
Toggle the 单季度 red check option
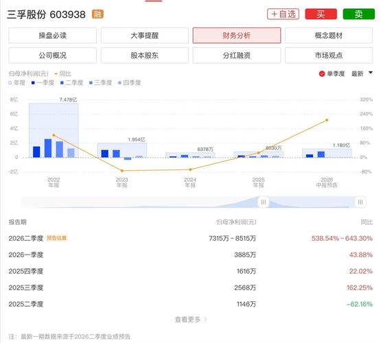click(332, 73)
